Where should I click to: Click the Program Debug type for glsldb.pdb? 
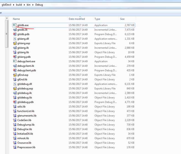click(105, 34)
